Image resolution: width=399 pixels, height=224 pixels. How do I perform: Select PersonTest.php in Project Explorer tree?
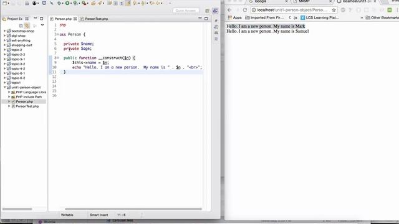pyautogui.click(x=27, y=106)
